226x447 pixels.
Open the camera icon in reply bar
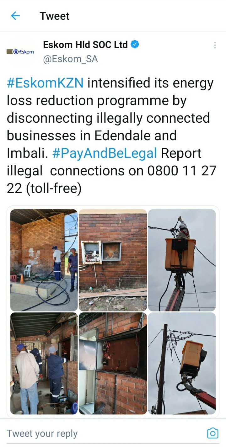(213, 433)
